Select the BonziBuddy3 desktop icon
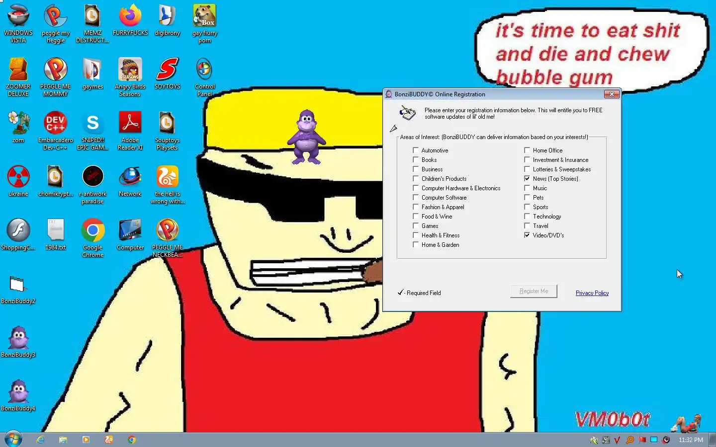This screenshot has height=447, width=716. coord(18,342)
